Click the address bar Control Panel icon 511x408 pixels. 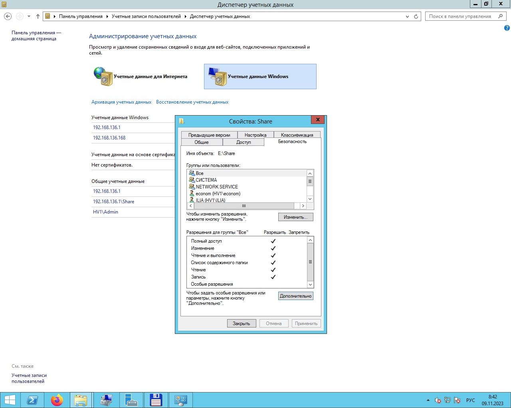coord(48,16)
